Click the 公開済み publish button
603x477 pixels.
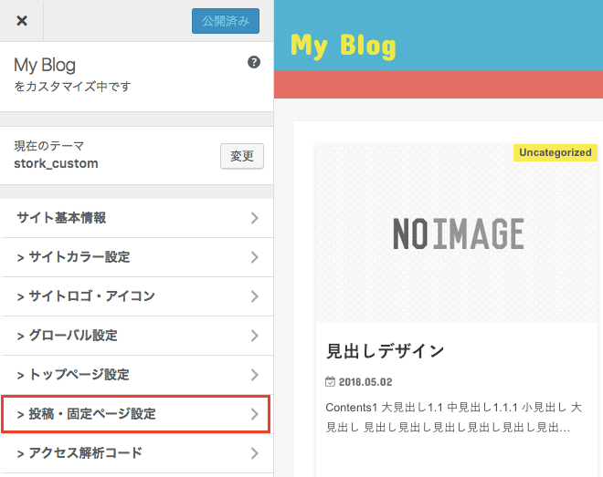(x=226, y=21)
